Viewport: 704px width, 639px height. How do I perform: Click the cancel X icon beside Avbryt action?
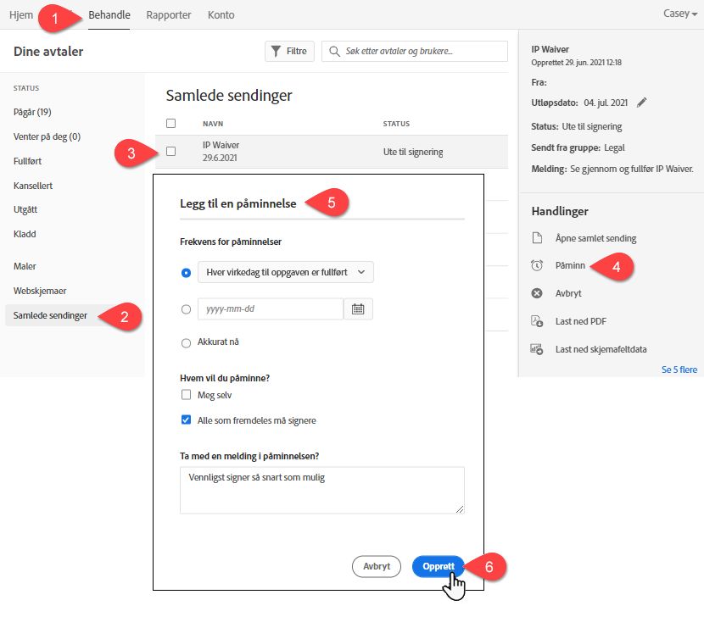pyautogui.click(x=537, y=293)
